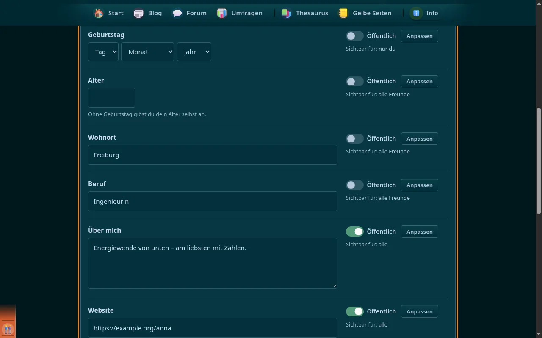Image resolution: width=542 pixels, height=338 pixels.
Task: Click the hint text "Ohne Geburtstag gibt du dein Alter selbst an."
Action: pos(147,114)
